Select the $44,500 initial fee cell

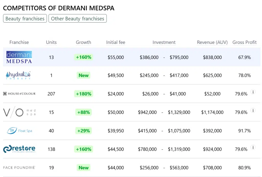(x=116, y=149)
